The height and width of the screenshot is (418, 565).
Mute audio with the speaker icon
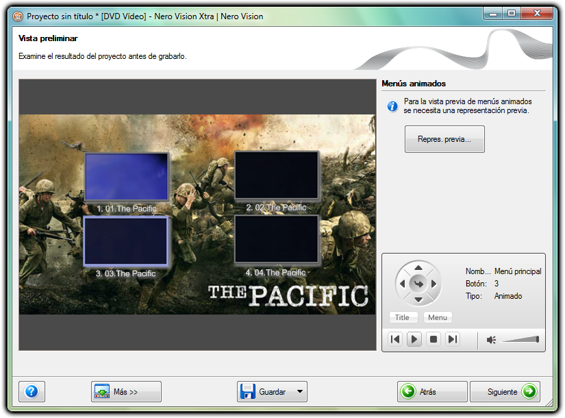pyautogui.click(x=491, y=340)
